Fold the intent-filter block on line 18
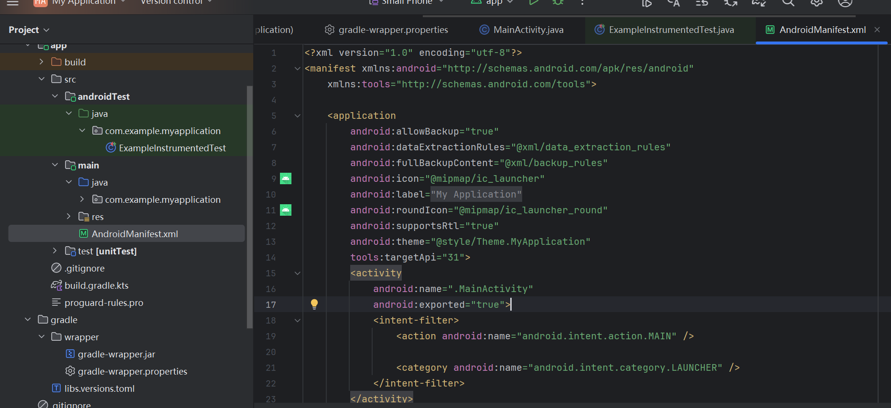This screenshot has height=408, width=891. pos(298,320)
